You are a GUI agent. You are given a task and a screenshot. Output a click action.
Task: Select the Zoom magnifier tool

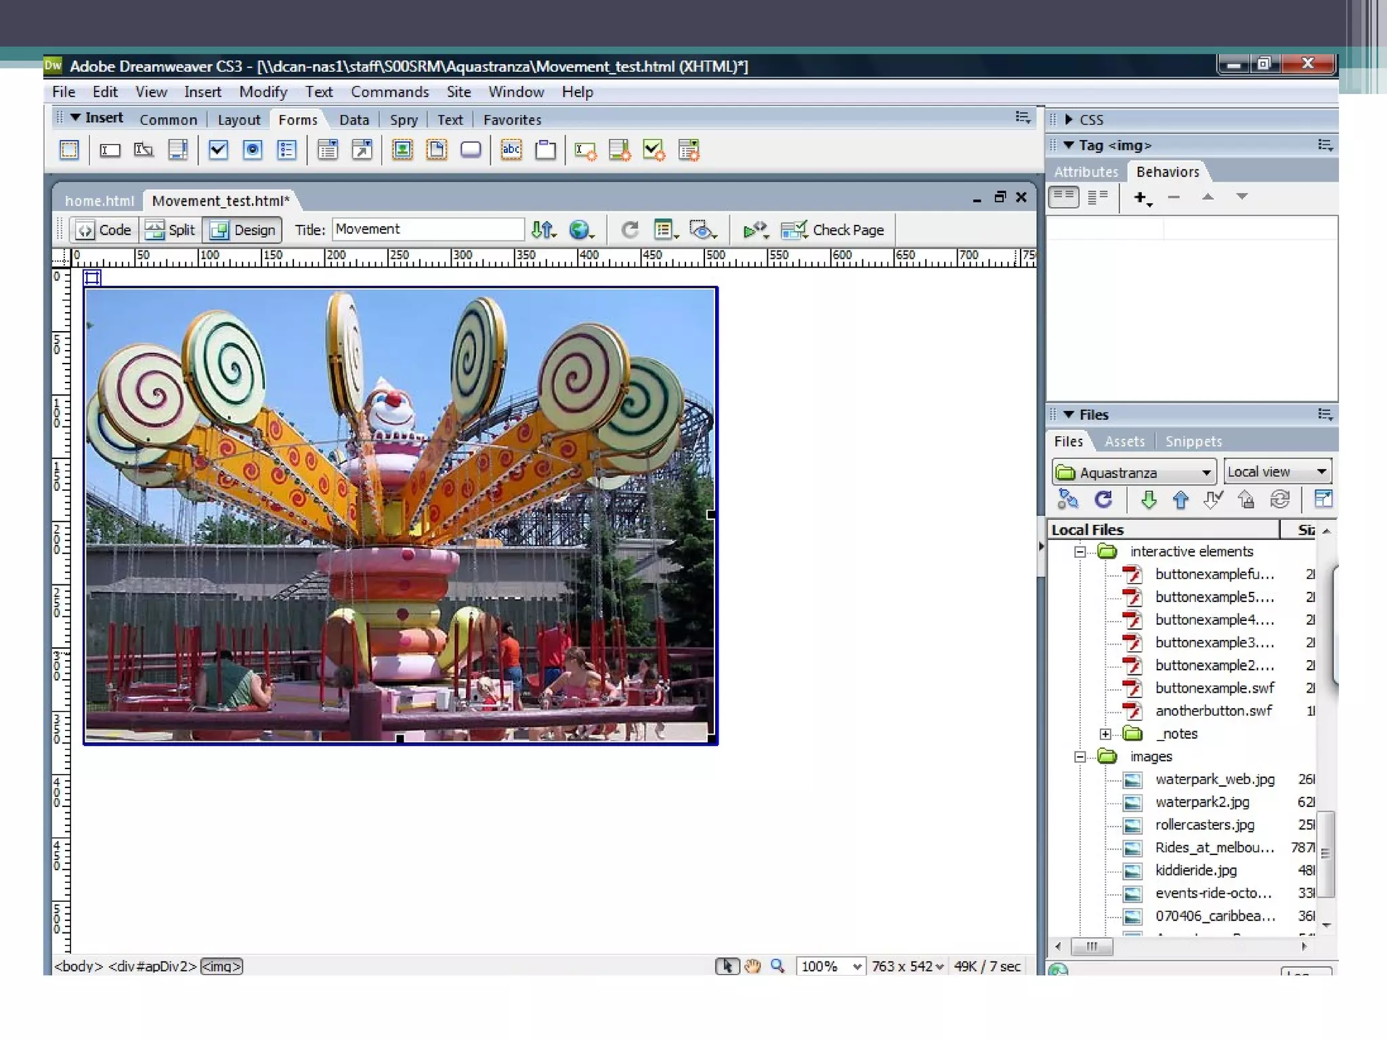pyautogui.click(x=777, y=966)
